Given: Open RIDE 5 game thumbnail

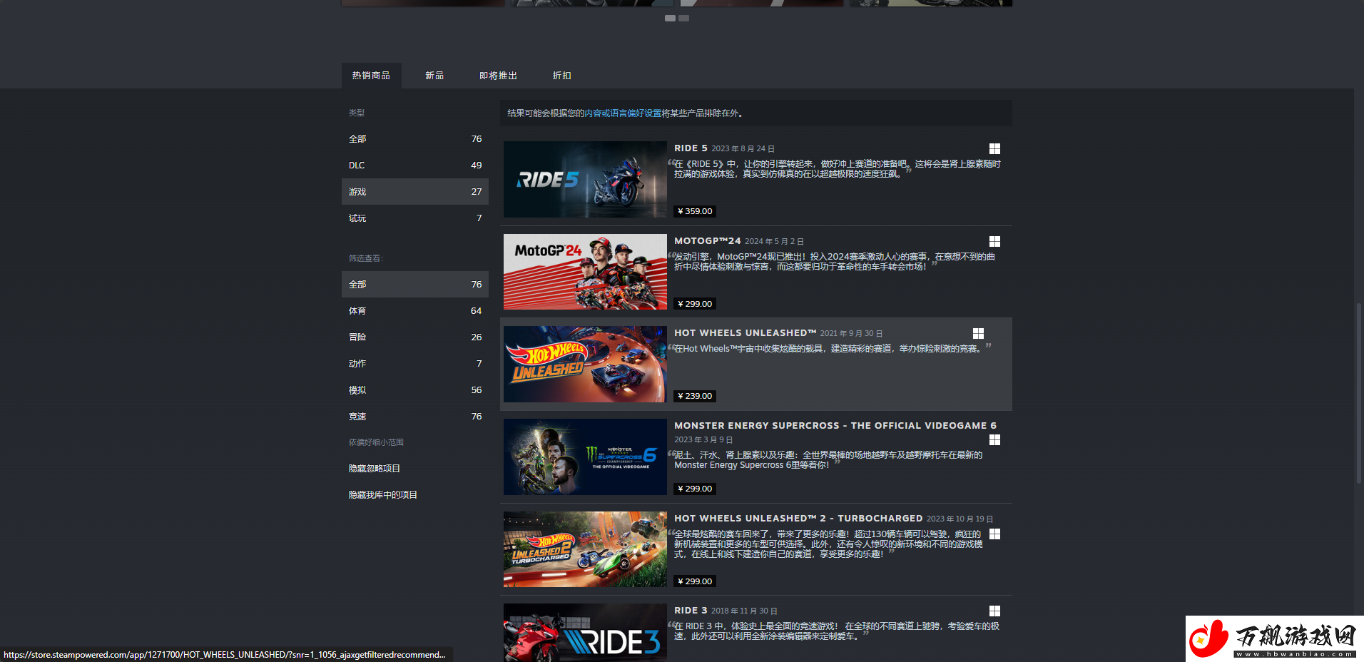Looking at the screenshot, I should pyautogui.click(x=585, y=179).
